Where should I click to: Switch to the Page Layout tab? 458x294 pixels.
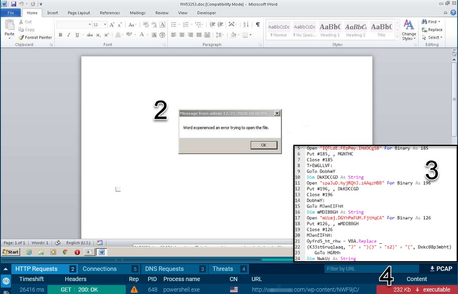[79, 13]
